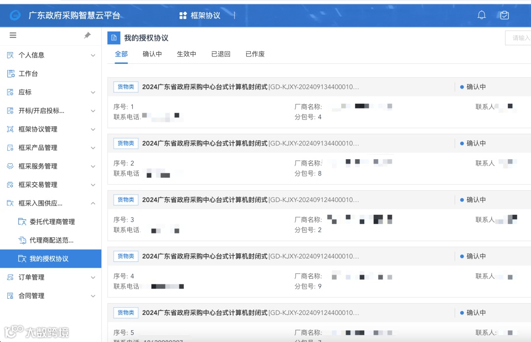The image size is (531, 342).
Task: Click the 我的授权协议 page heading
Action: [146, 38]
